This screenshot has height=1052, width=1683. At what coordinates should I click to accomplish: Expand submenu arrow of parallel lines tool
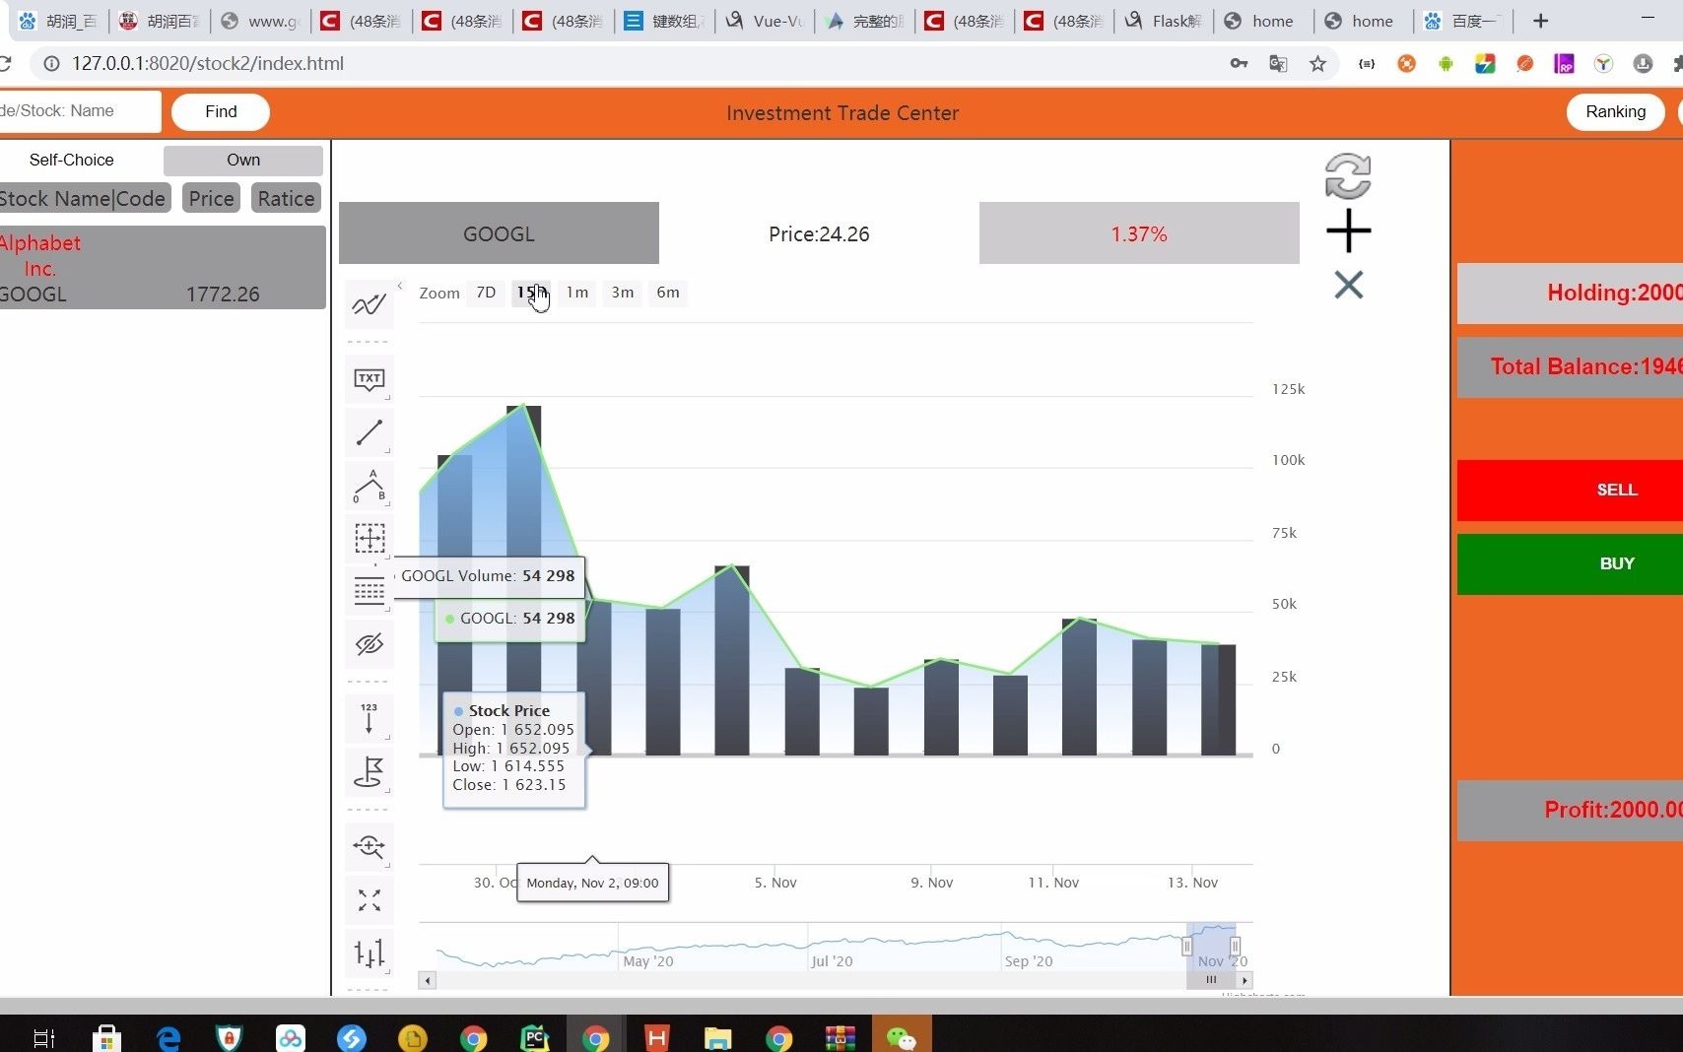[389, 610]
